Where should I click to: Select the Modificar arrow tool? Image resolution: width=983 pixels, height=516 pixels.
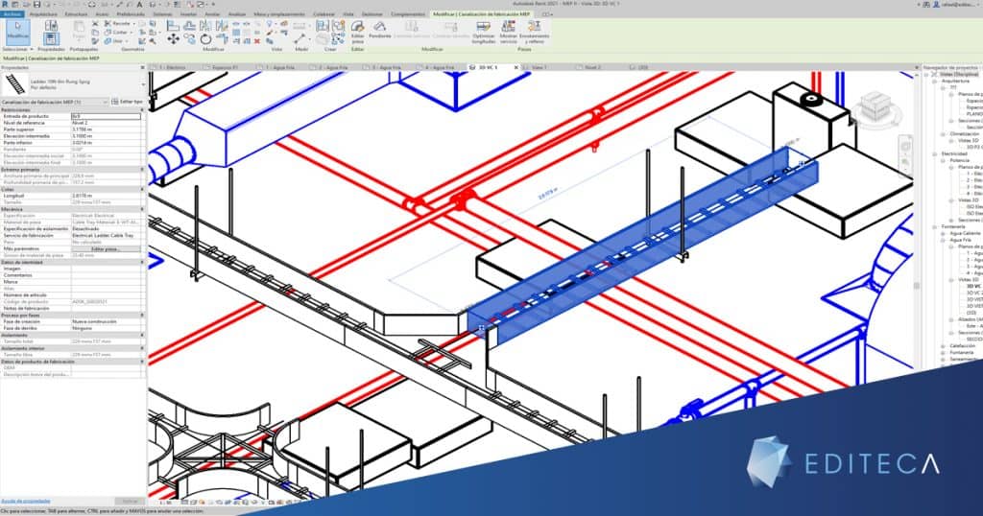click(17, 33)
